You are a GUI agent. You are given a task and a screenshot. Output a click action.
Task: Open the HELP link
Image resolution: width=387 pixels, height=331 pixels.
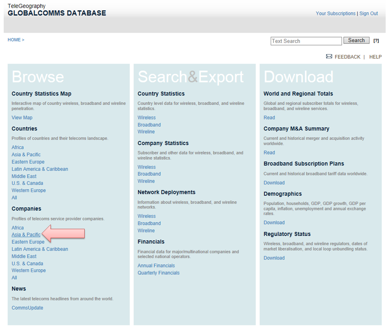[x=376, y=57]
